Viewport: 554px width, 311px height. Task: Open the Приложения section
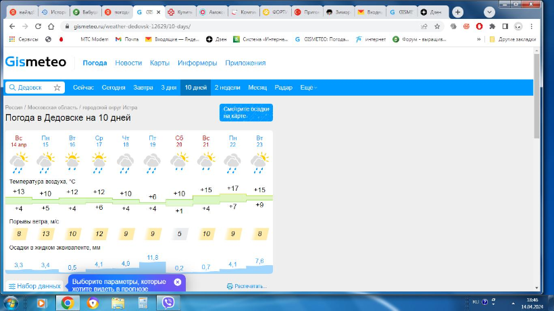coord(245,63)
